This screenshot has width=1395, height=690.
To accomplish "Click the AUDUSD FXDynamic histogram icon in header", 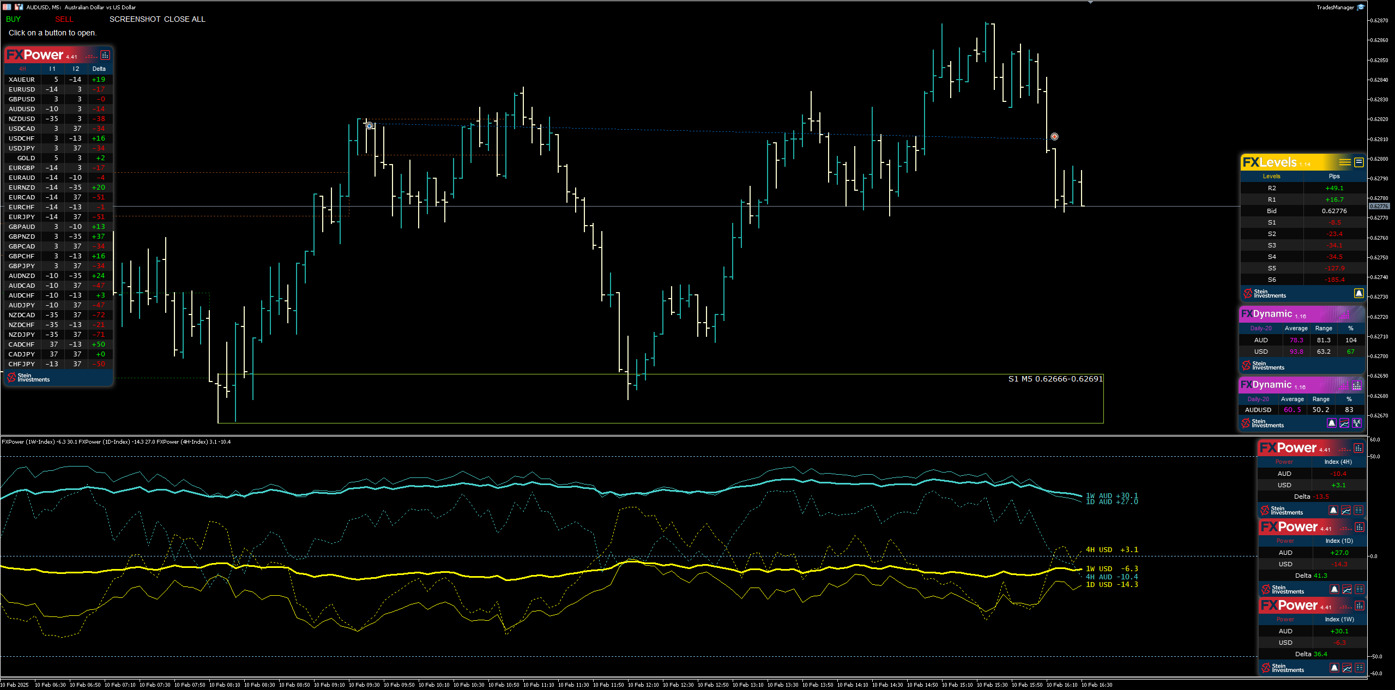I will coord(1357,385).
